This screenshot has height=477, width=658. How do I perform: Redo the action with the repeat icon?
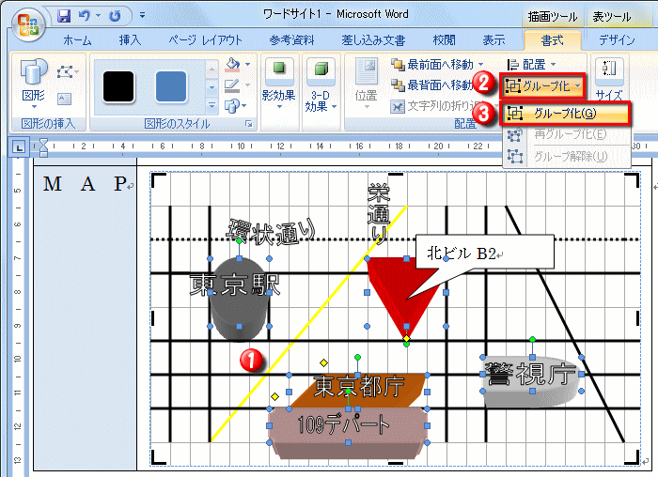point(115,16)
